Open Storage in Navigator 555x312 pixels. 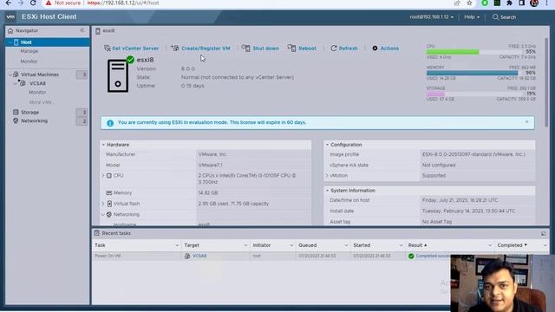tap(29, 112)
